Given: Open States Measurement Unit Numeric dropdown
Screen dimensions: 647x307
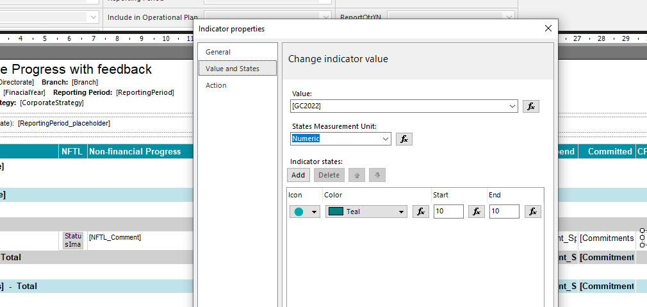Looking at the screenshot, I should click(386, 139).
